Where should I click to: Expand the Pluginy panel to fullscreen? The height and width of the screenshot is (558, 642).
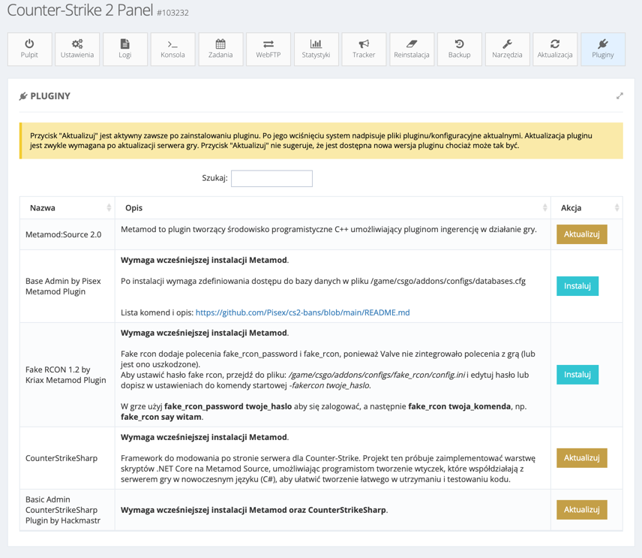coord(619,96)
